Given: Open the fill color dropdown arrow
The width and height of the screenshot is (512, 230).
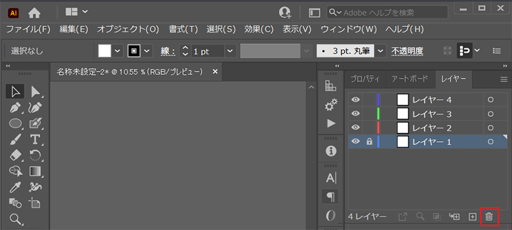Looking at the screenshot, I should click(x=118, y=51).
